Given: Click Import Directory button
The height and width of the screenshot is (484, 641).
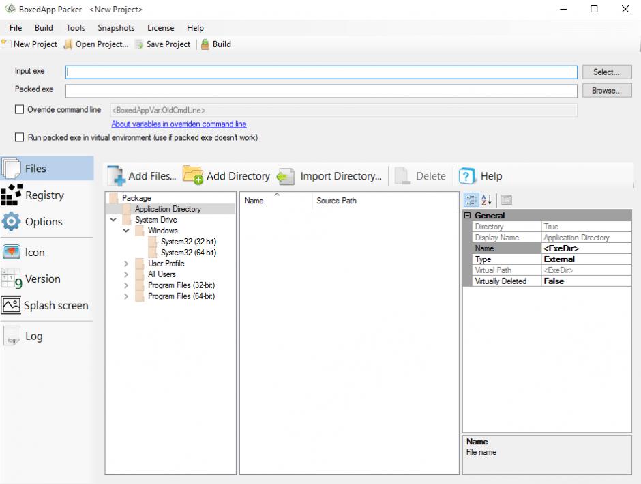Looking at the screenshot, I should [x=329, y=176].
